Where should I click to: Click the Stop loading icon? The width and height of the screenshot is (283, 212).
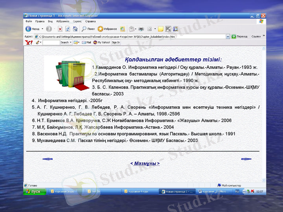coord(60,29)
